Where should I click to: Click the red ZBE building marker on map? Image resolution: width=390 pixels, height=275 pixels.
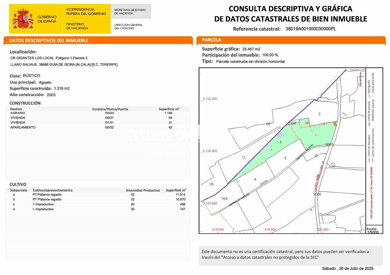pyautogui.click(x=307, y=123)
